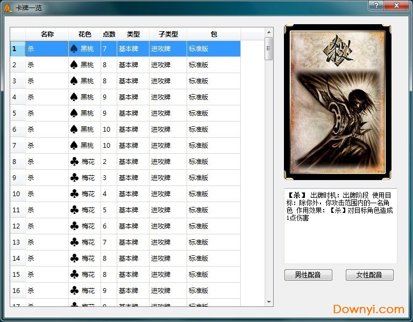Select row header number 9

tap(18, 178)
